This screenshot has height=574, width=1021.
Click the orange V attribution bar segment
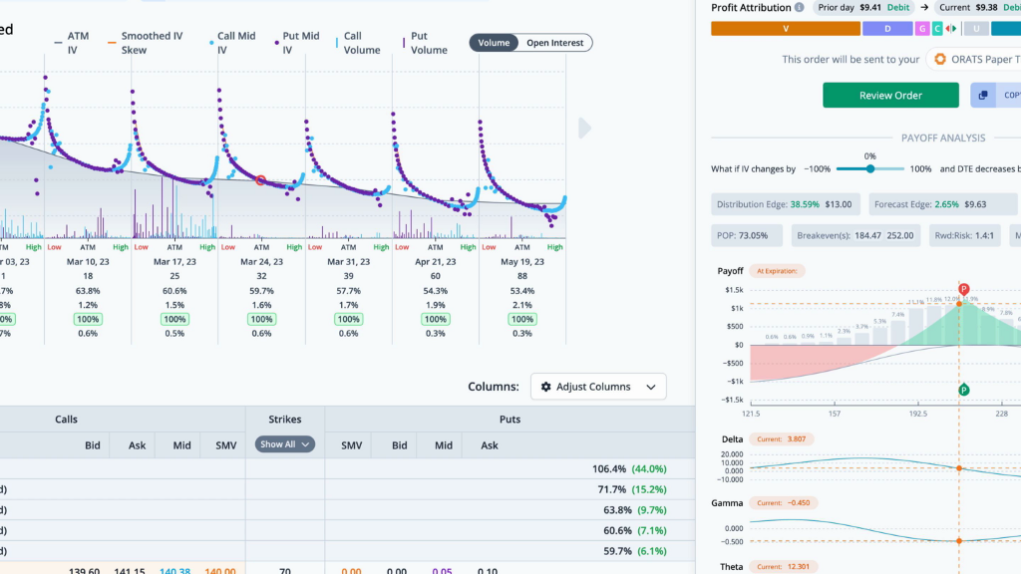pos(785,29)
